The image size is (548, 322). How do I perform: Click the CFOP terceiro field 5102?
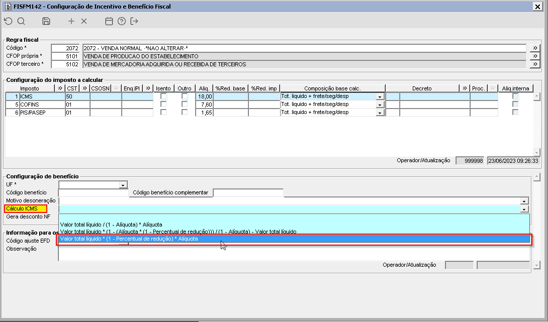pos(65,64)
